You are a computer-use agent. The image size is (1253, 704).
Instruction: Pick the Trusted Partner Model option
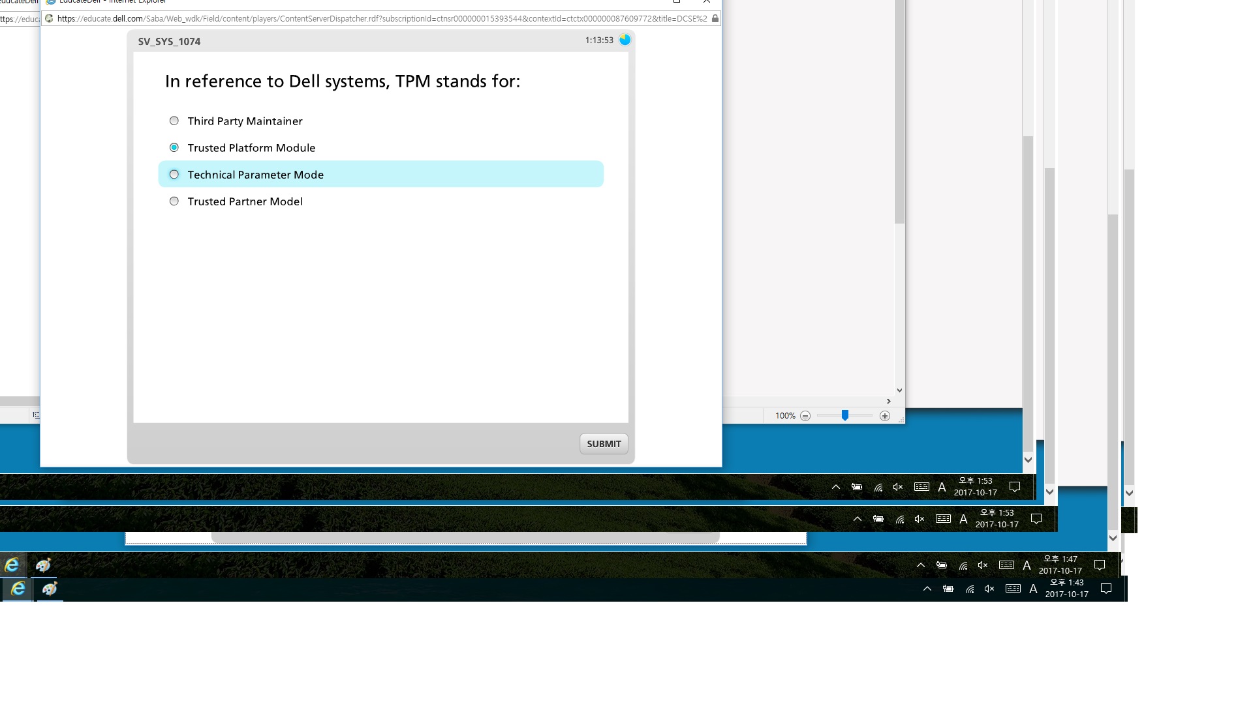[x=174, y=201]
